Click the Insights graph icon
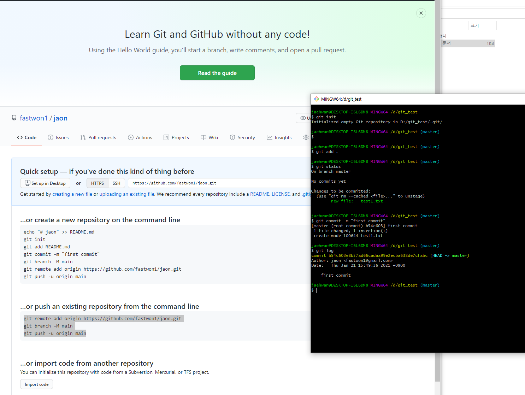 270,137
